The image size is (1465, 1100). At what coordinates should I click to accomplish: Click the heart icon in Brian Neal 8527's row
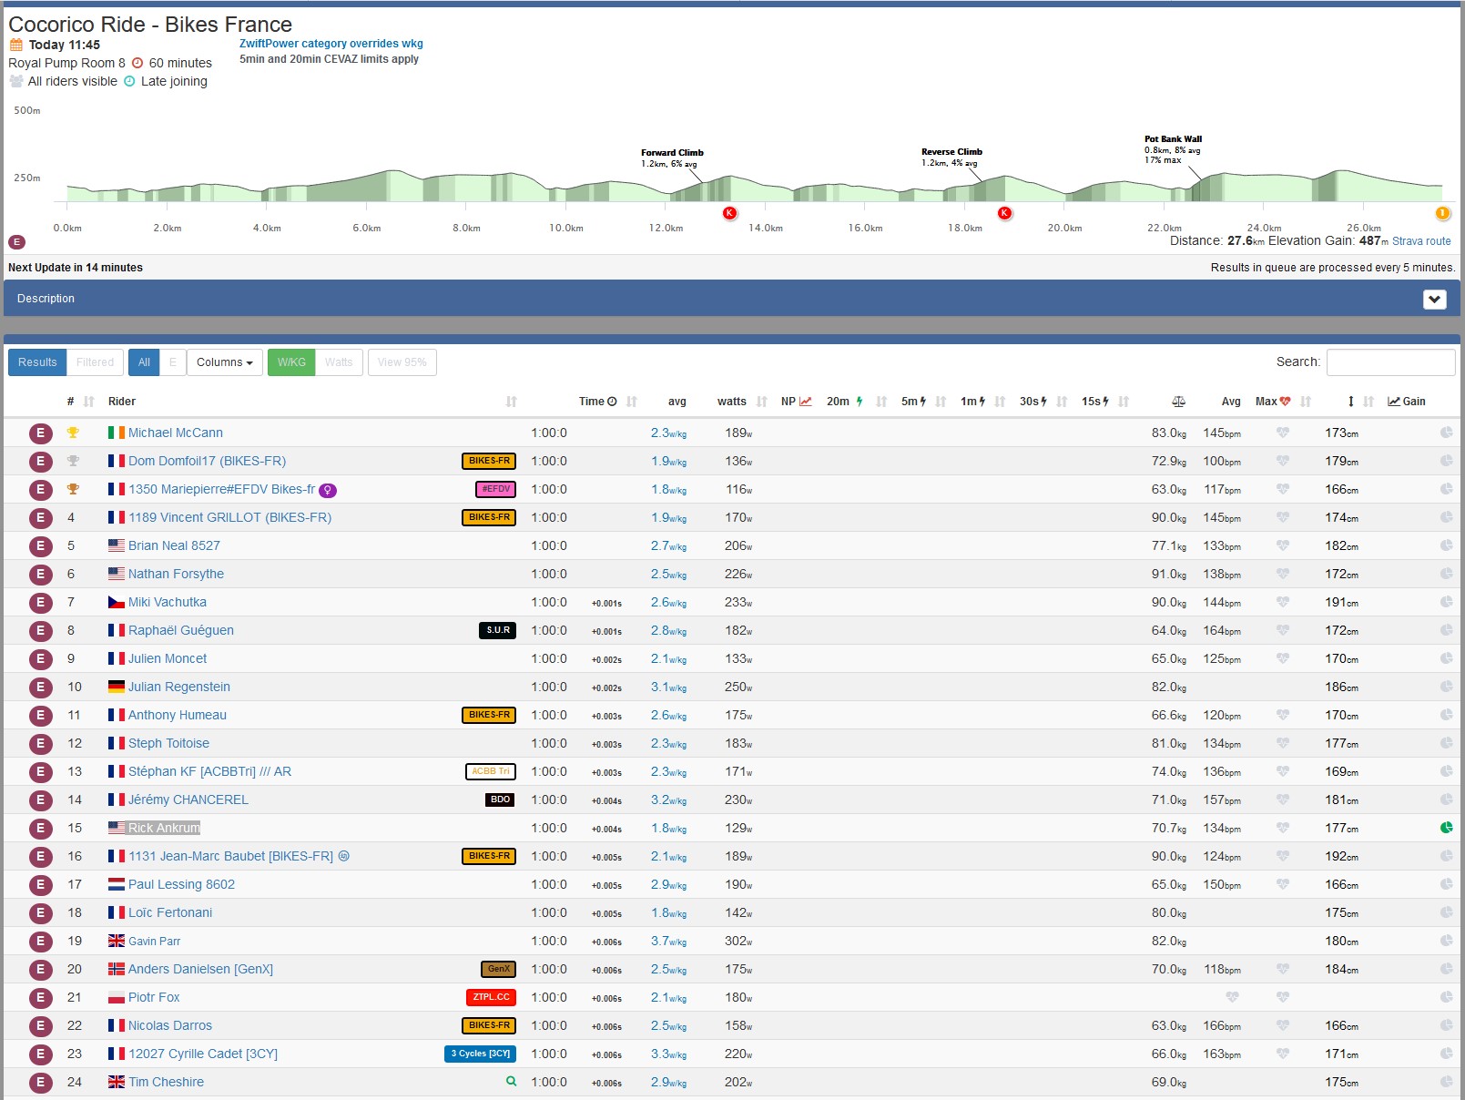[1283, 545]
